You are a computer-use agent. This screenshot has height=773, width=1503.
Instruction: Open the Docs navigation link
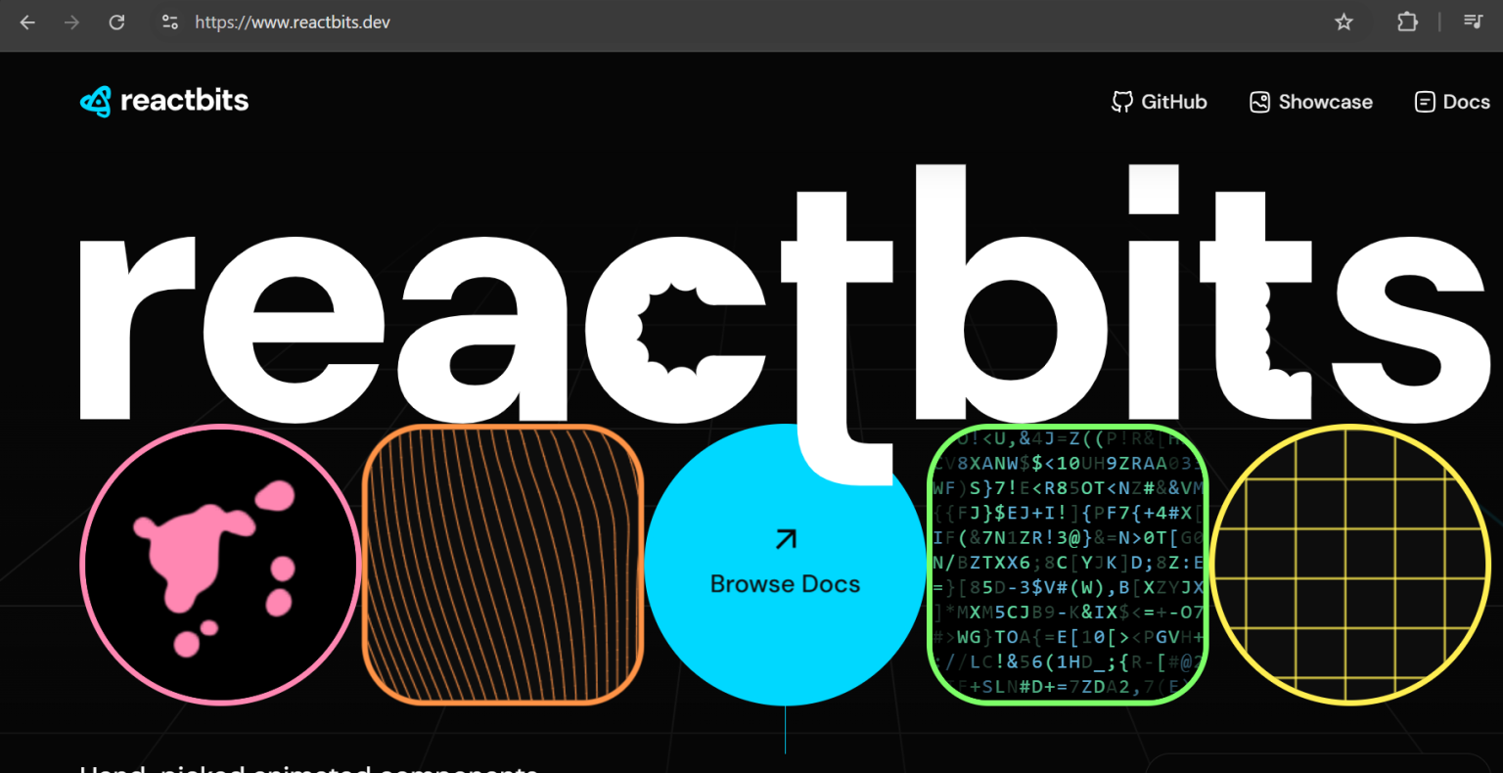click(1452, 102)
